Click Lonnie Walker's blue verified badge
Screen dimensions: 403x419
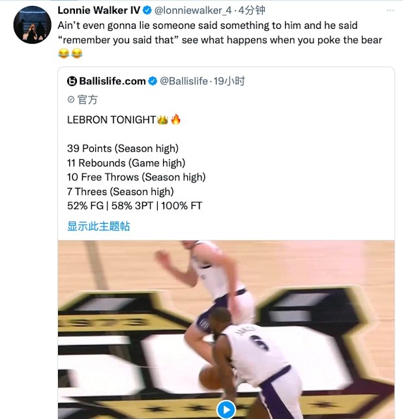point(147,10)
